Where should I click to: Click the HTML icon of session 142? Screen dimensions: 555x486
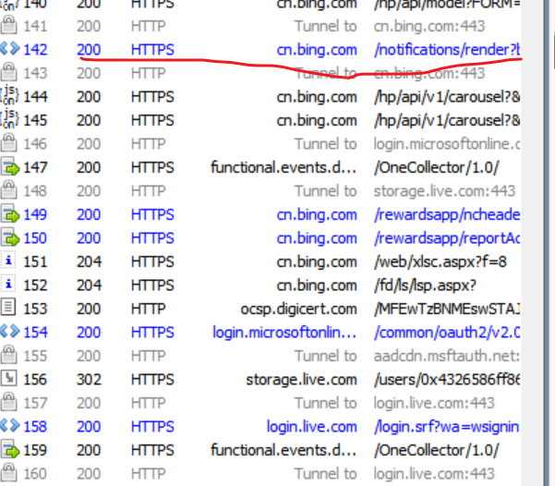pos(9,49)
